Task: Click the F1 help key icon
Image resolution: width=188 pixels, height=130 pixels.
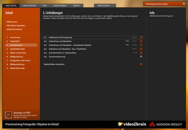Action: pyautogui.click(x=8, y=115)
